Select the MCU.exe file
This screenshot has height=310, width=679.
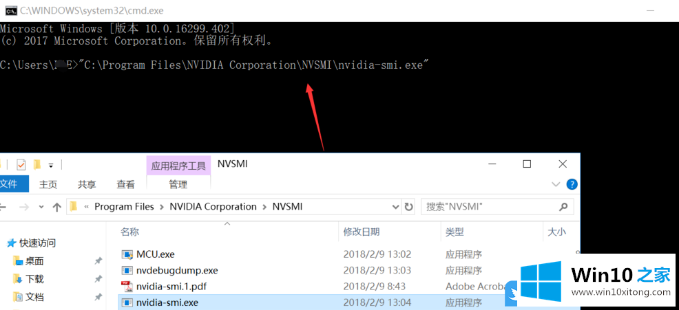[x=156, y=254]
